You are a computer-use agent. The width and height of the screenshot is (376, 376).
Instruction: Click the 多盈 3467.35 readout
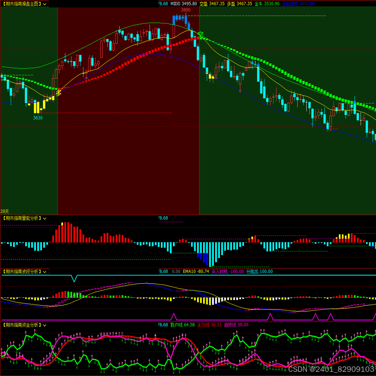[239, 4]
